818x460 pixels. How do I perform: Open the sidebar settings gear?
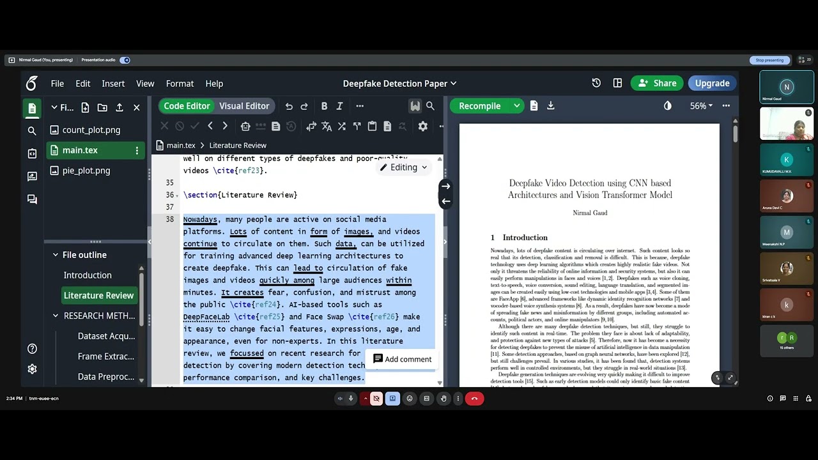[32, 369]
